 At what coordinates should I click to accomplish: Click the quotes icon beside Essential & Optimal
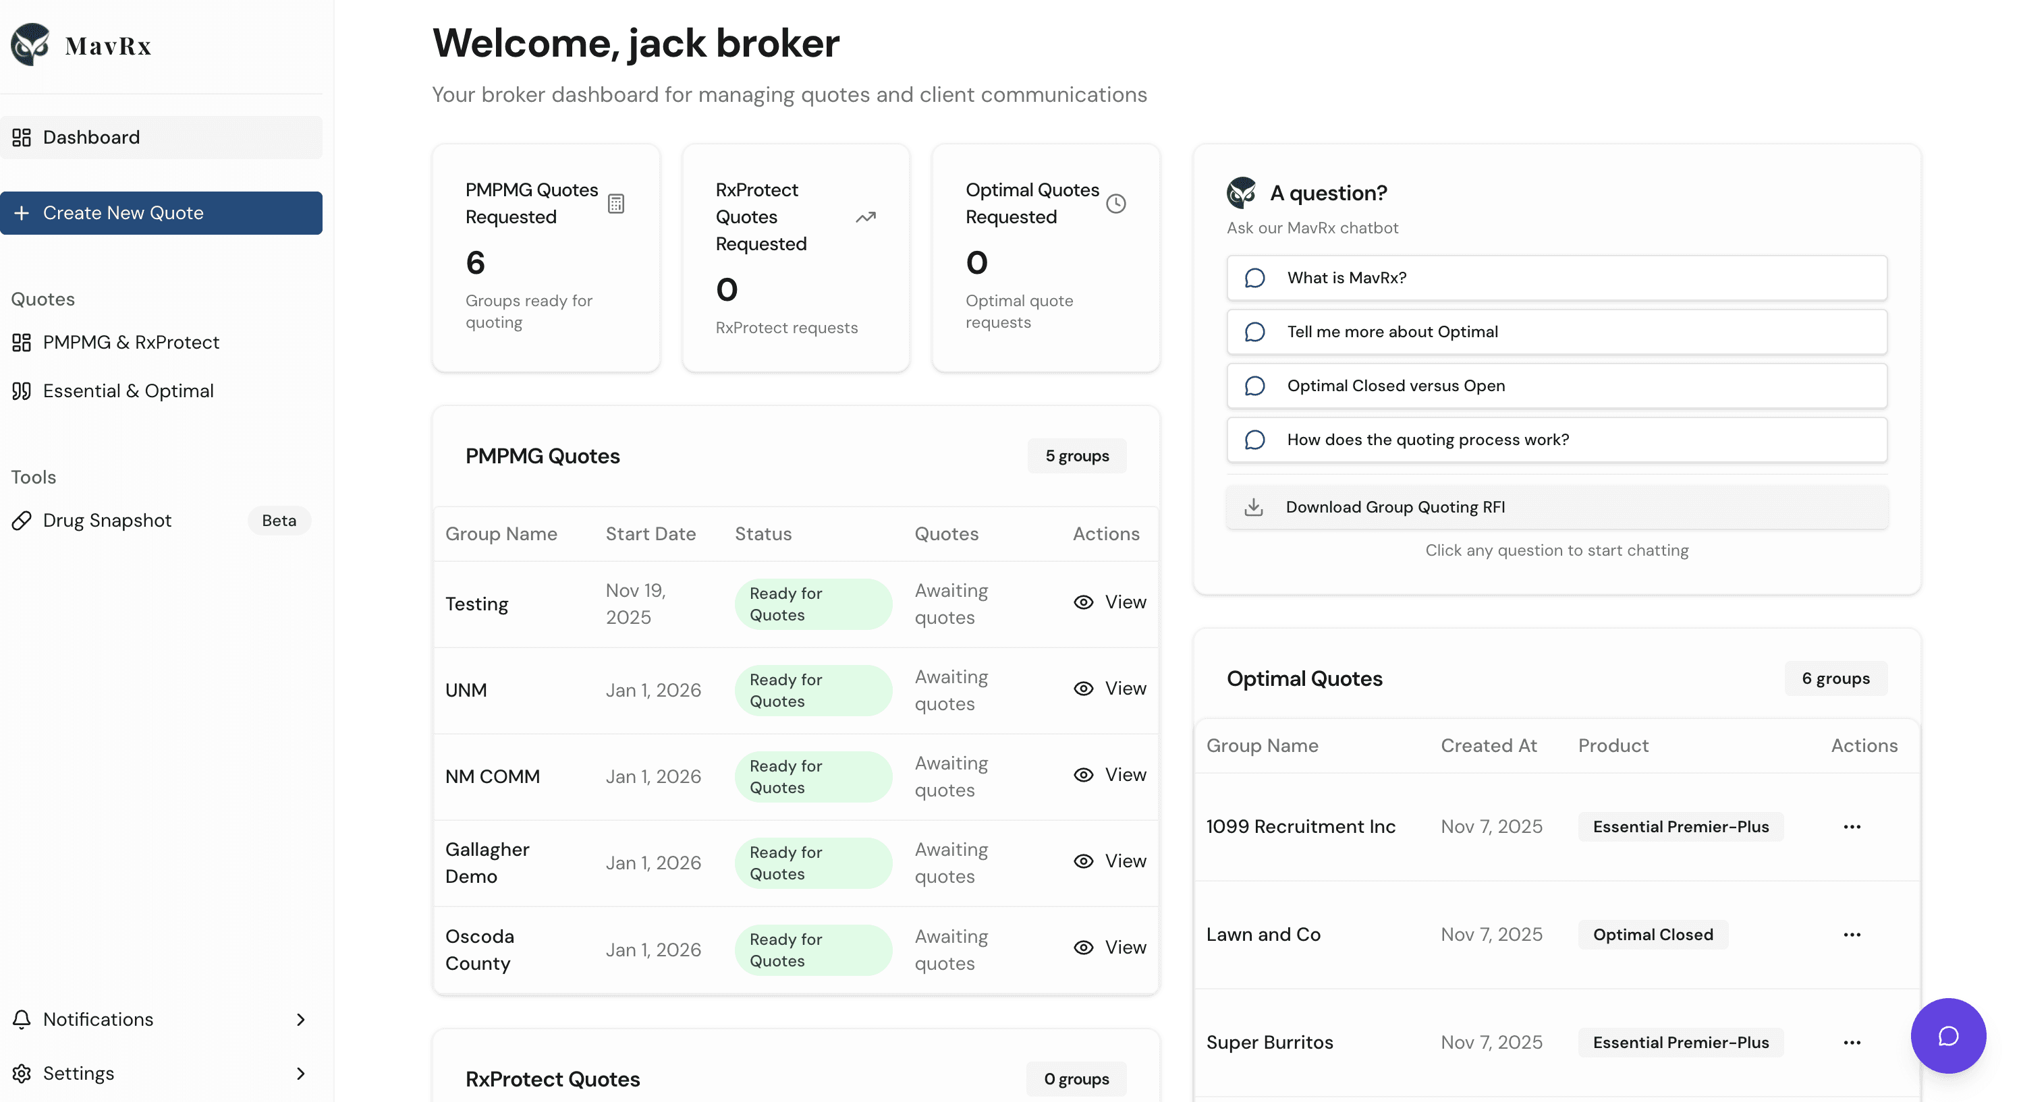(x=22, y=391)
